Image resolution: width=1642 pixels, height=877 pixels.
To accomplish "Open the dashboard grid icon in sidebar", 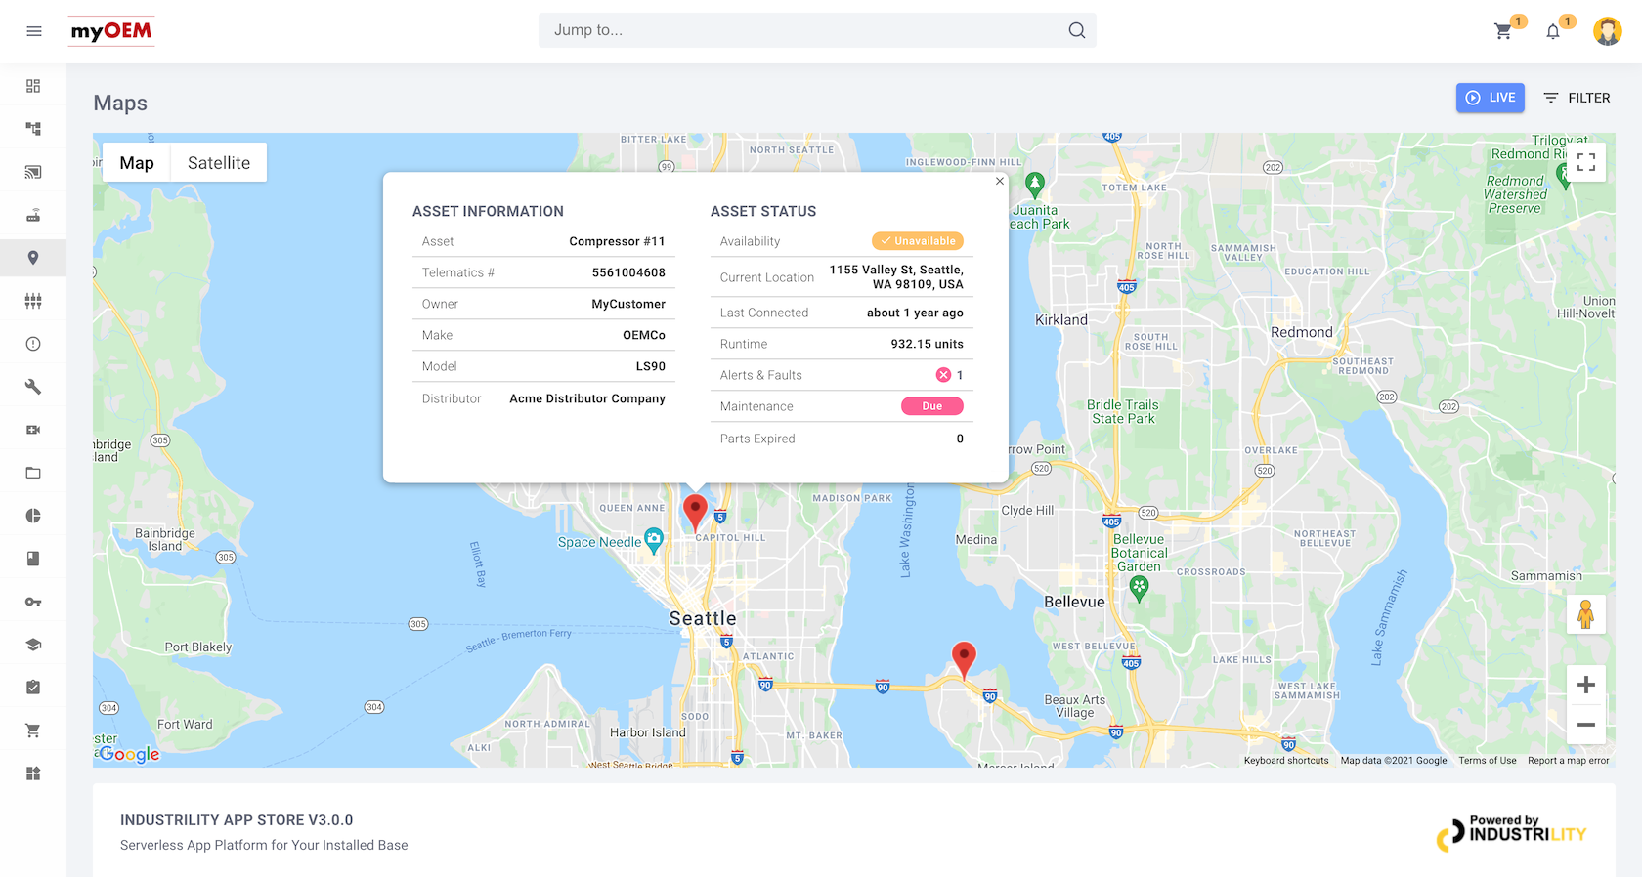I will click(x=33, y=86).
